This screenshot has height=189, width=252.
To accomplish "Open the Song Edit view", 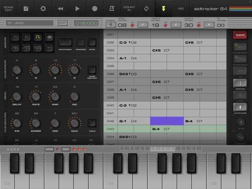I will tap(8, 8).
